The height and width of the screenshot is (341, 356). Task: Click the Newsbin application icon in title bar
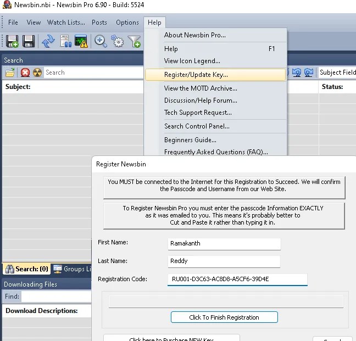pos(7,5)
